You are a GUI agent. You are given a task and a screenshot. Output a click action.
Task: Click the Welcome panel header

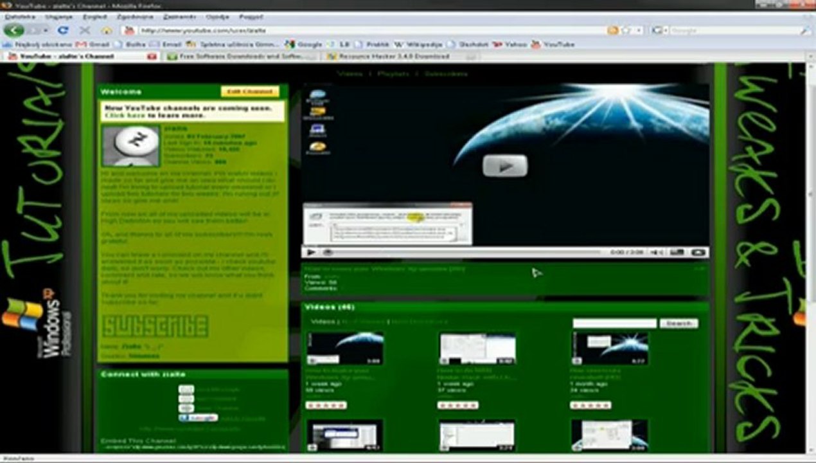[x=121, y=92]
